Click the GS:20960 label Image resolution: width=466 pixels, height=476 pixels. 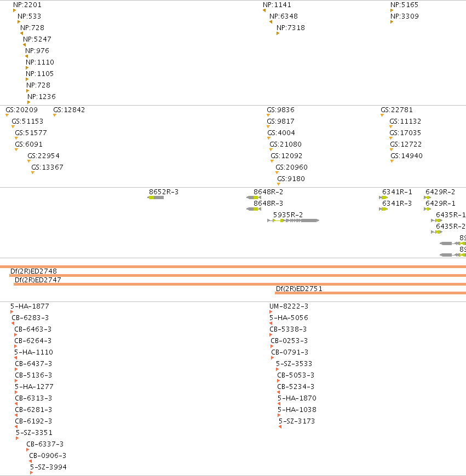click(x=292, y=167)
